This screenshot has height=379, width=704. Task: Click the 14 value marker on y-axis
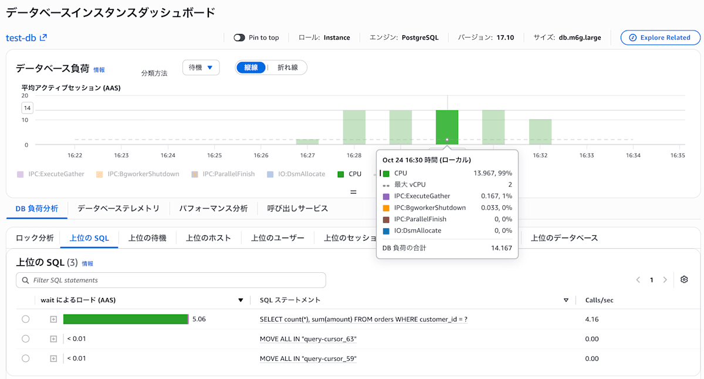point(27,108)
